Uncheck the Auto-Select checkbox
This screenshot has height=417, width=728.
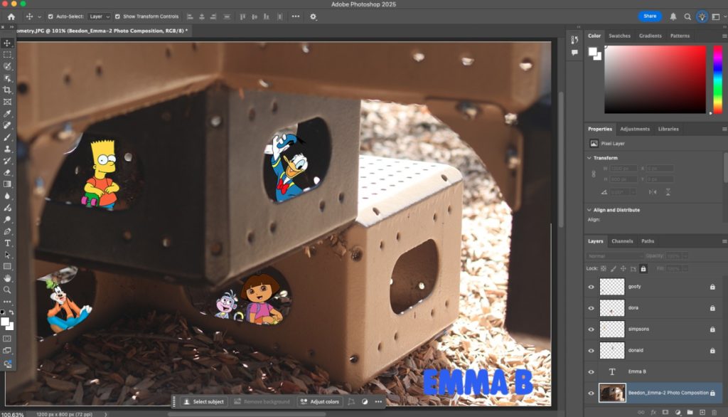tap(50, 16)
